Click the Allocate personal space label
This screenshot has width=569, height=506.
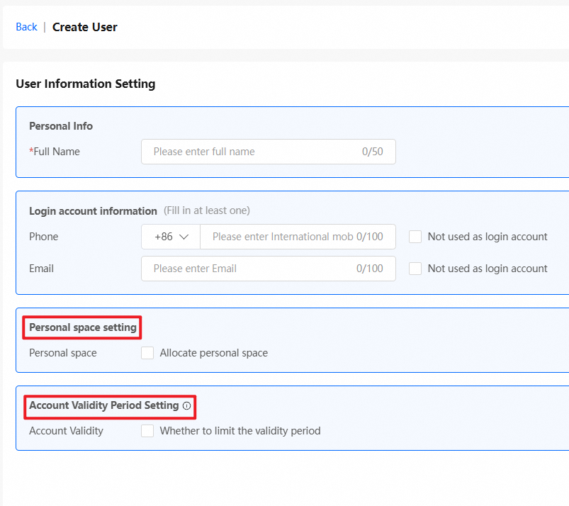(214, 353)
